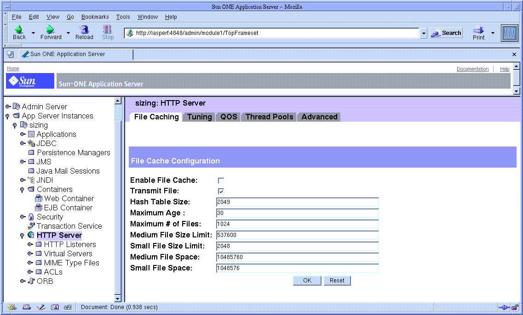The width and height of the screenshot is (523, 315).
Task: Click the Forward navigation arrow icon
Action: tap(50, 29)
